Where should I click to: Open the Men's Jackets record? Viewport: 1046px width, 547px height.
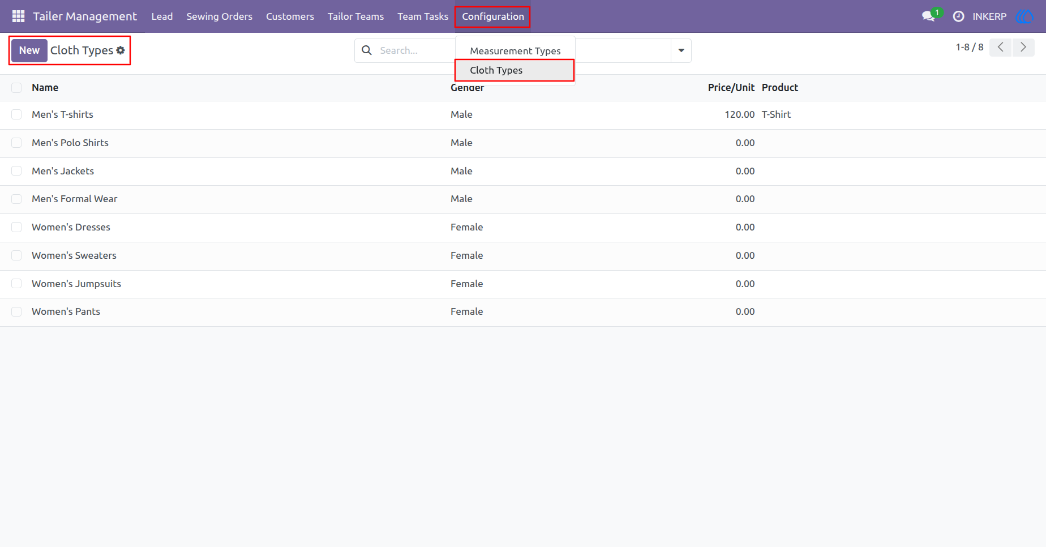63,171
